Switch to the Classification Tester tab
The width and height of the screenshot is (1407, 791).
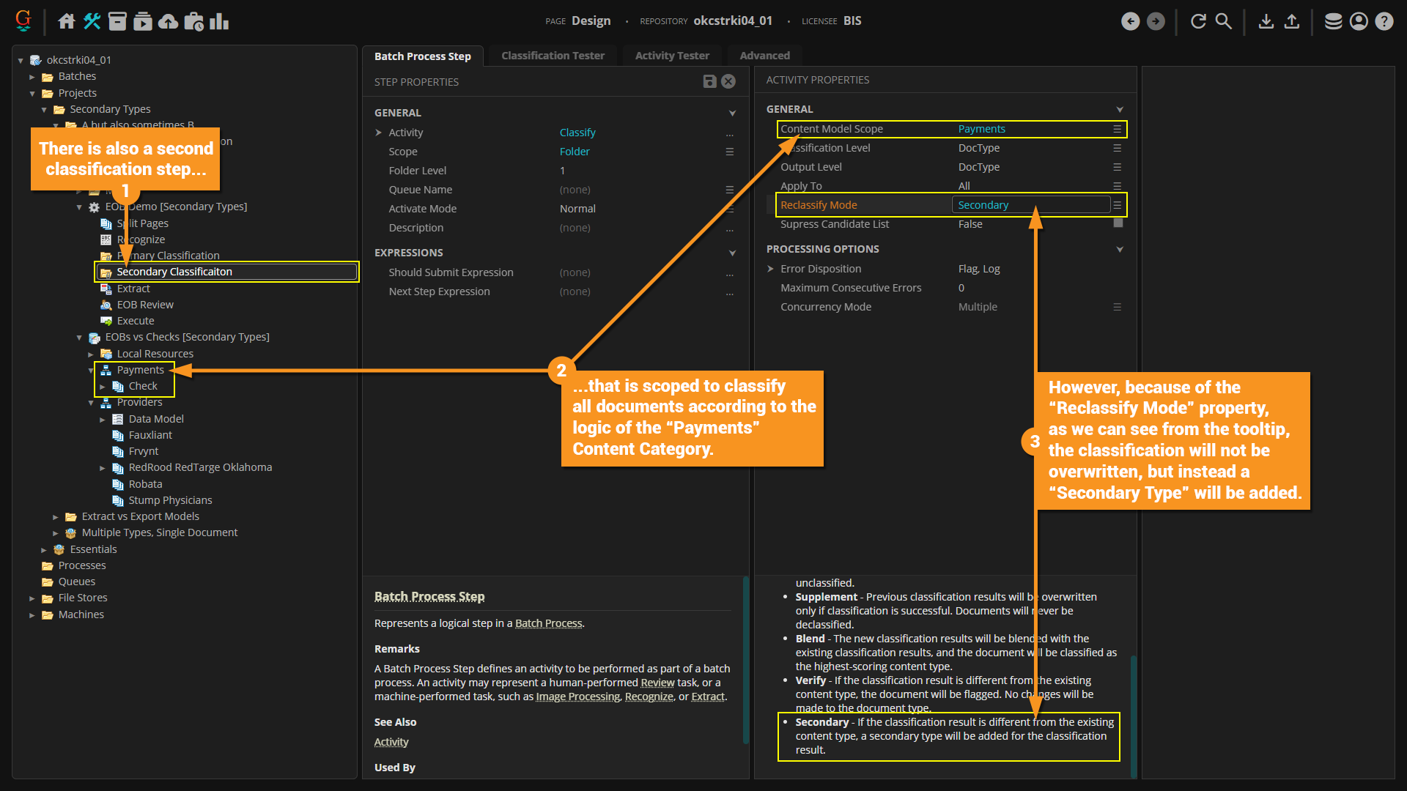click(x=553, y=56)
